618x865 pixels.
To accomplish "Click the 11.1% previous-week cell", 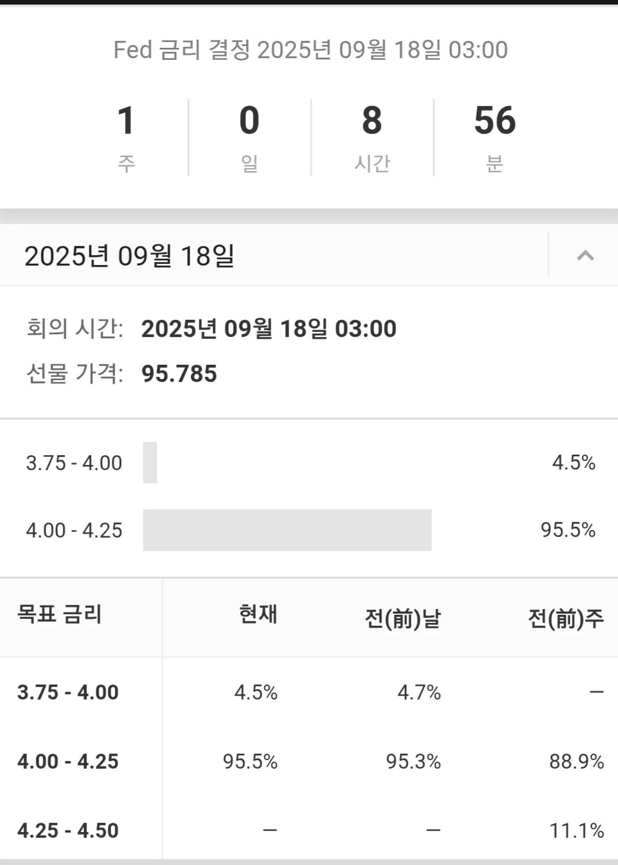I will [x=577, y=830].
